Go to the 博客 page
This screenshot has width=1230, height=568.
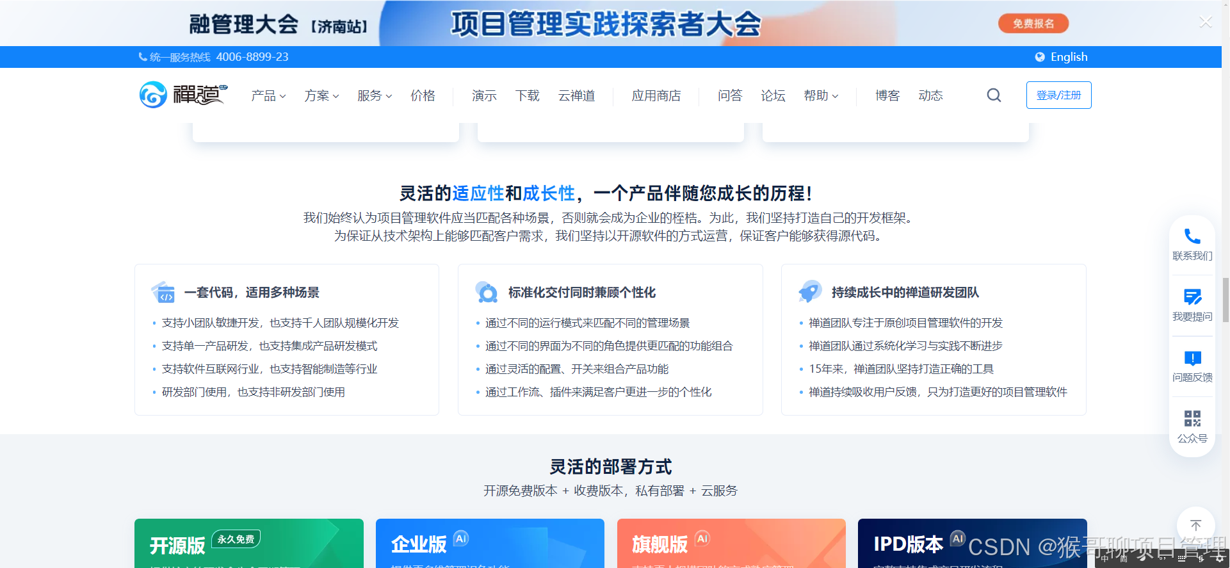[887, 95]
